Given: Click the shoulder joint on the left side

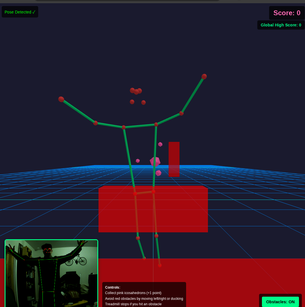Looking at the screenshot, I should coord(123,127).
